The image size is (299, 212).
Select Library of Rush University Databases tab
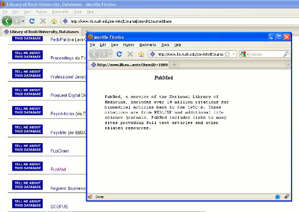tap(41, 32)
